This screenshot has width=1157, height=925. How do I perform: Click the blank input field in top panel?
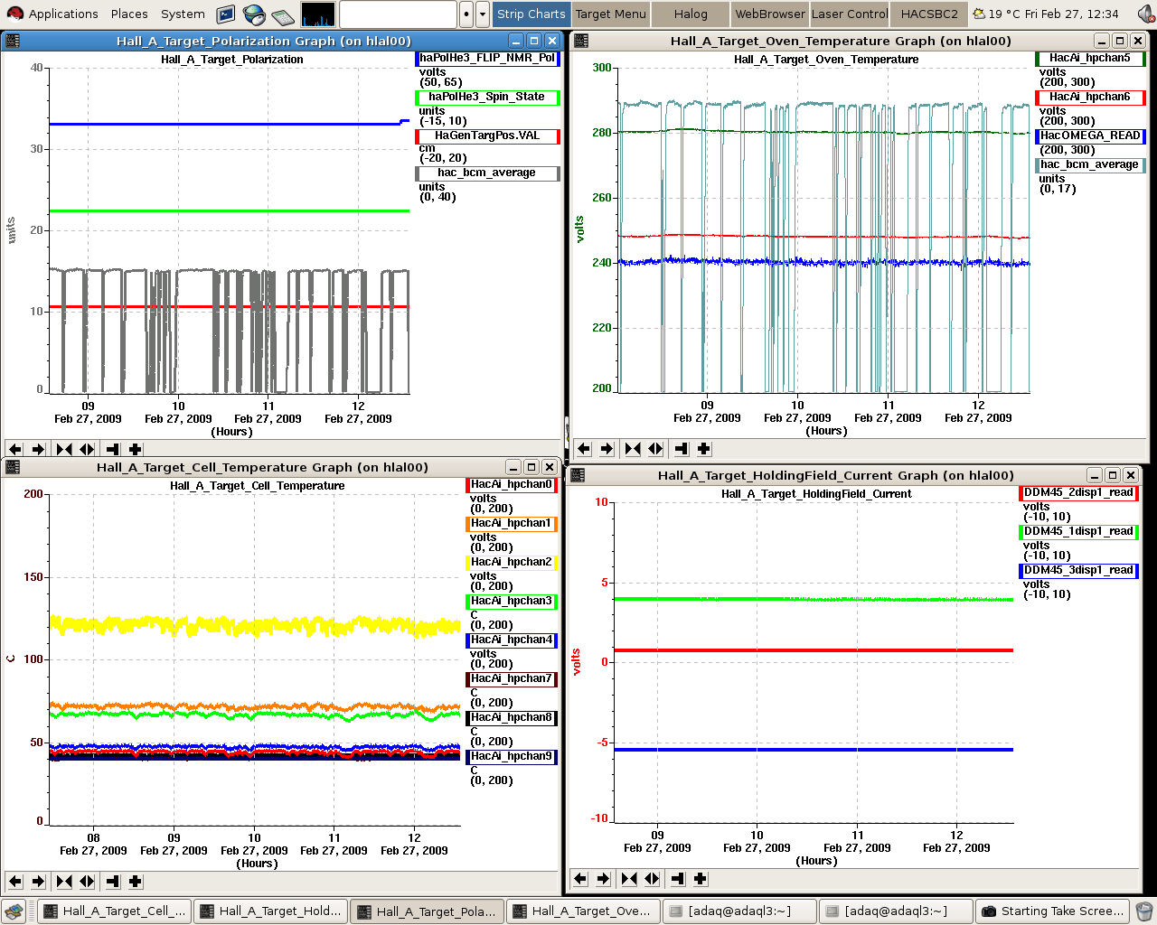click(x=398, y=14)
